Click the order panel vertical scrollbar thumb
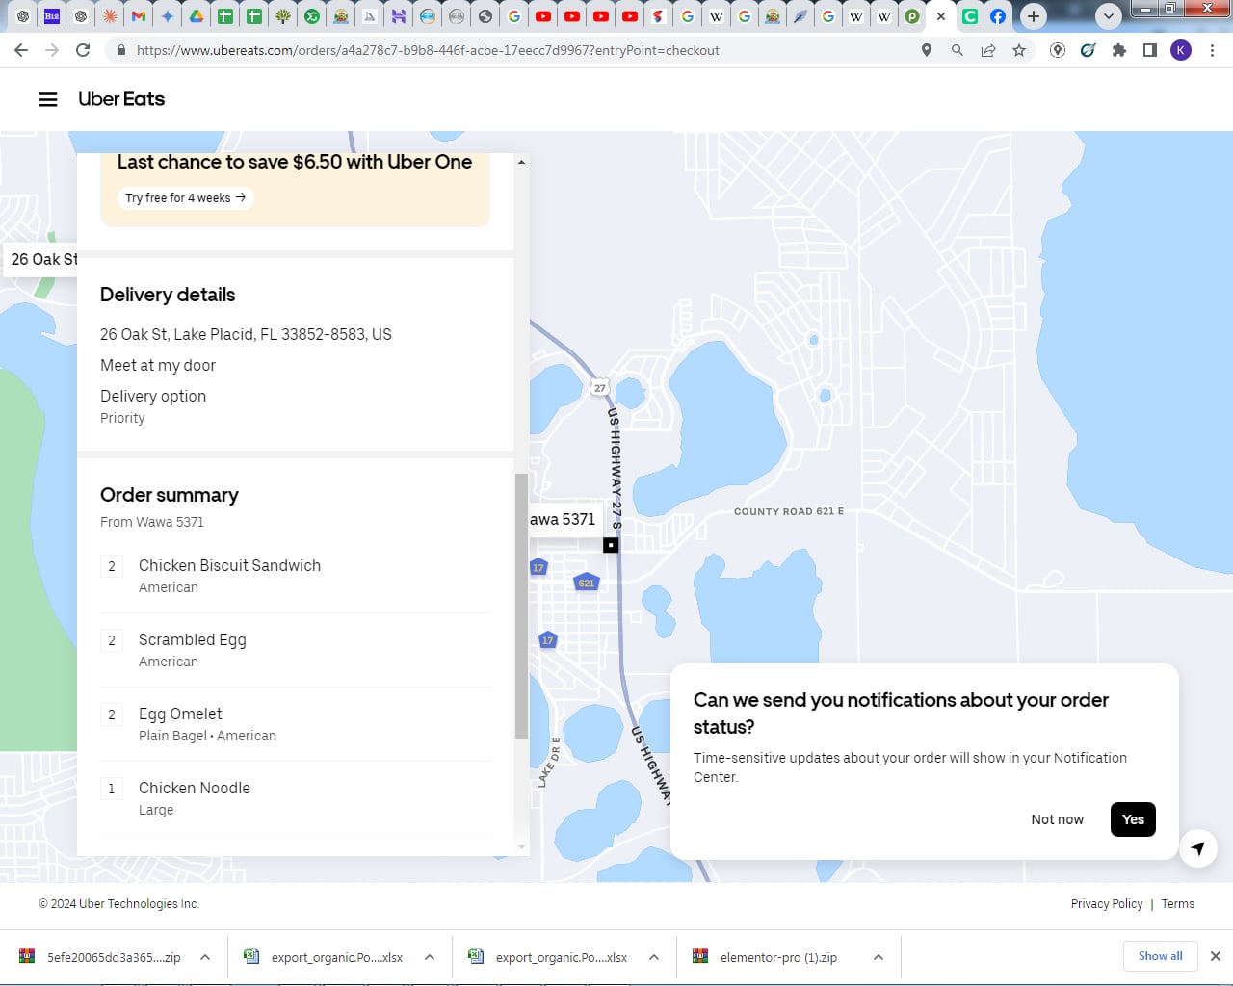 point(521,607)
